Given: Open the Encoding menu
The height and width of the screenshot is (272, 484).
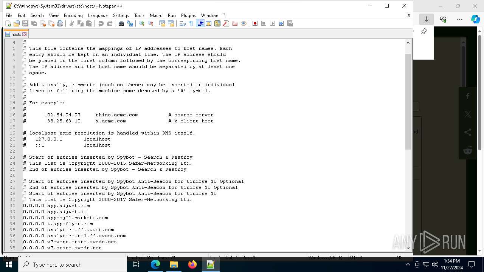Looking at the screenshot, I should (x=73, y=15).
